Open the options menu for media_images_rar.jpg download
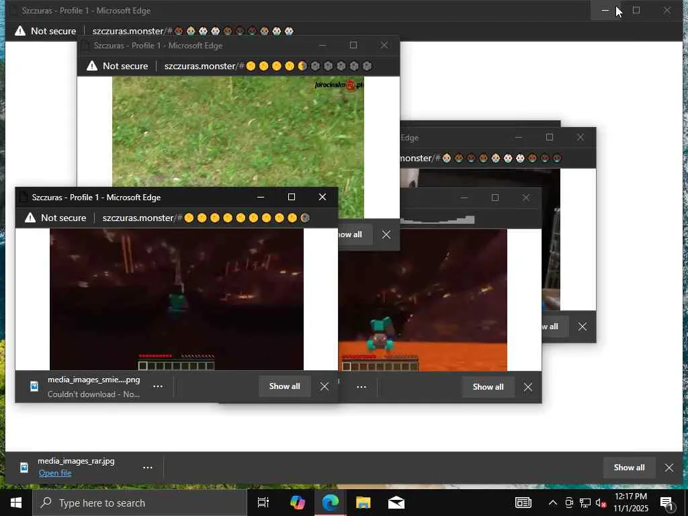This screenshot has height=516, width=688. tap(148, 468)
